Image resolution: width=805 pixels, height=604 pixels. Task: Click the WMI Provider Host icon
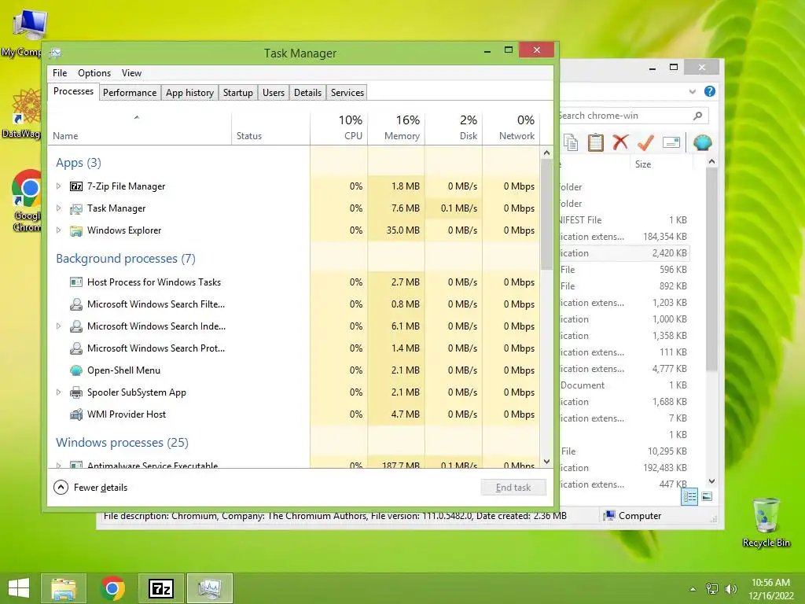76,414
